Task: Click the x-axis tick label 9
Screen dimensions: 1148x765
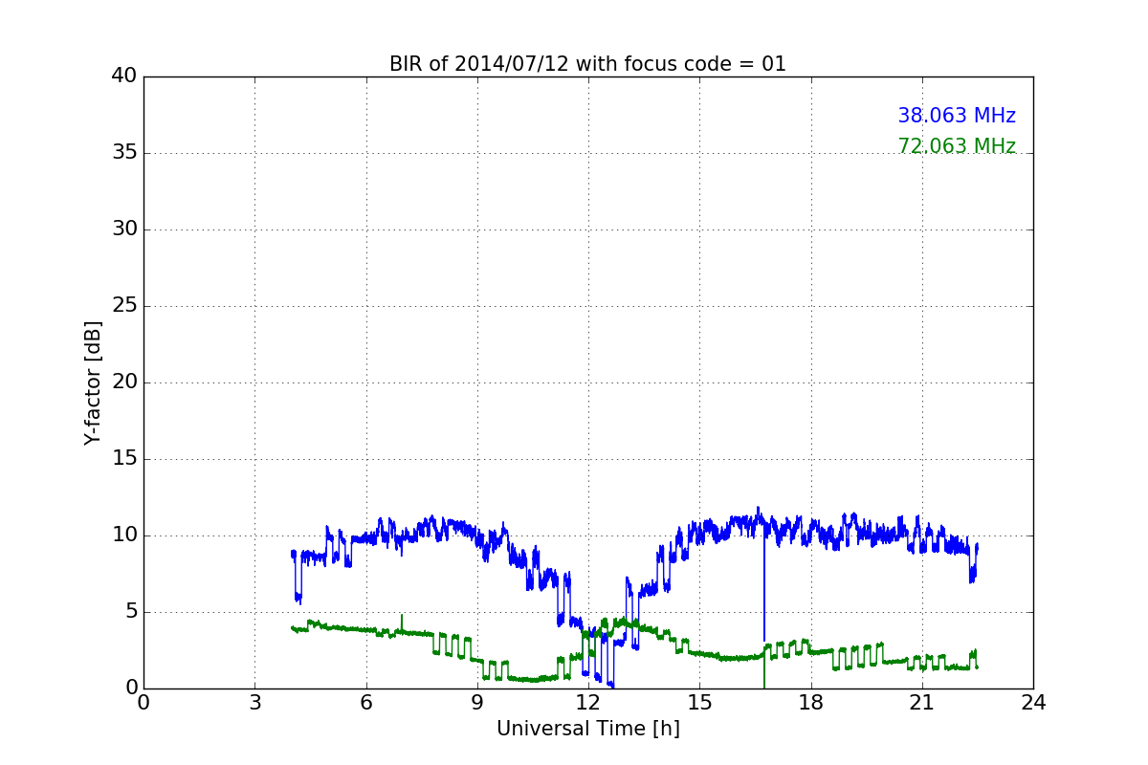Action: click(477, 702)
